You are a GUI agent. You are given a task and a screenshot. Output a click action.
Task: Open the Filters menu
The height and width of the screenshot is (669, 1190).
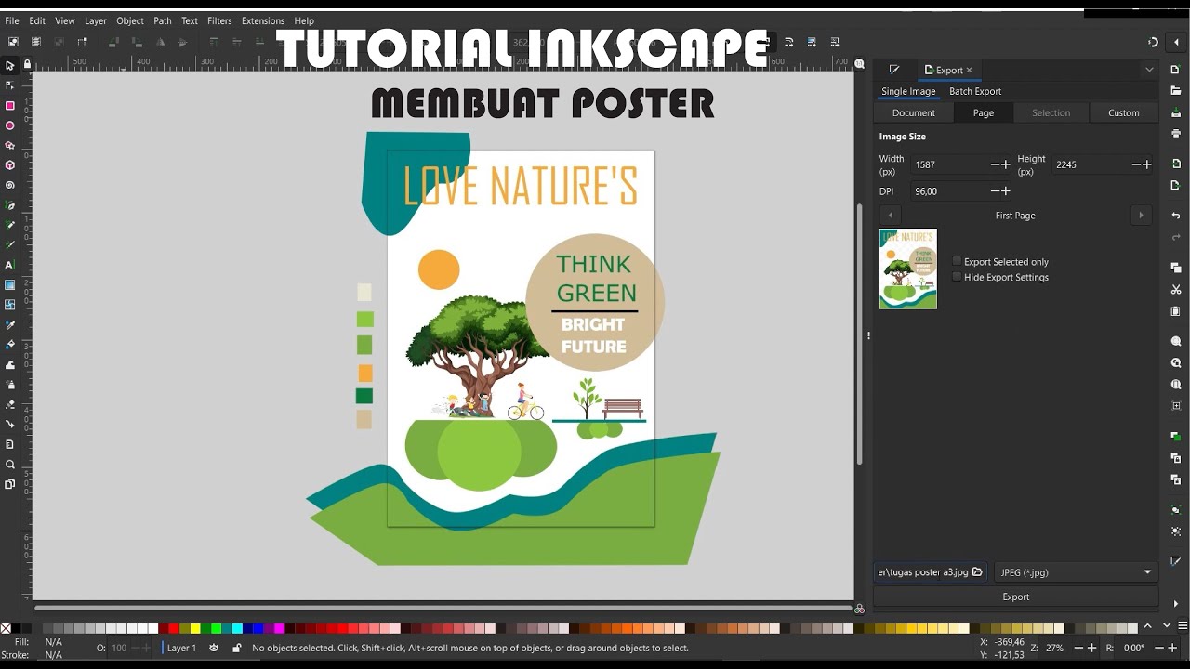tap(219, 20)
